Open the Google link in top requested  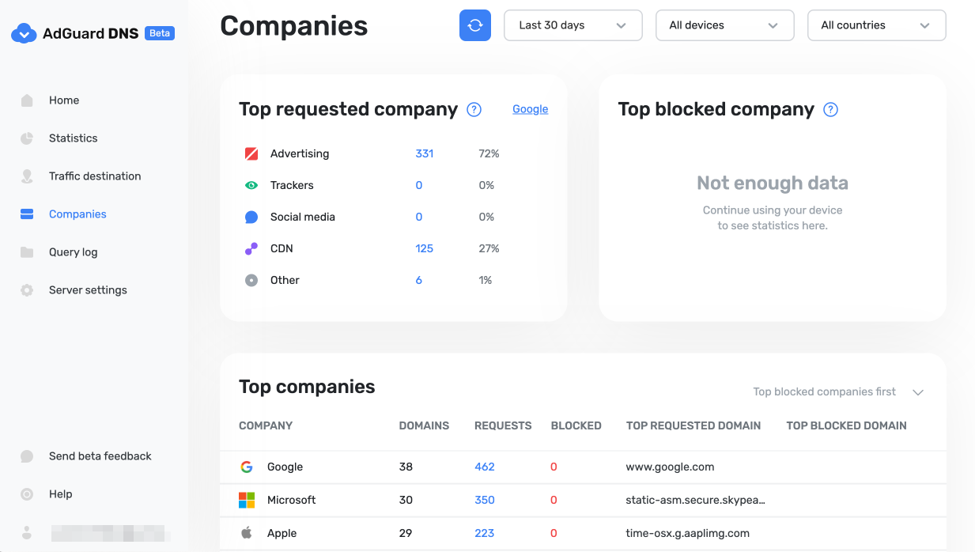(530, 109)
